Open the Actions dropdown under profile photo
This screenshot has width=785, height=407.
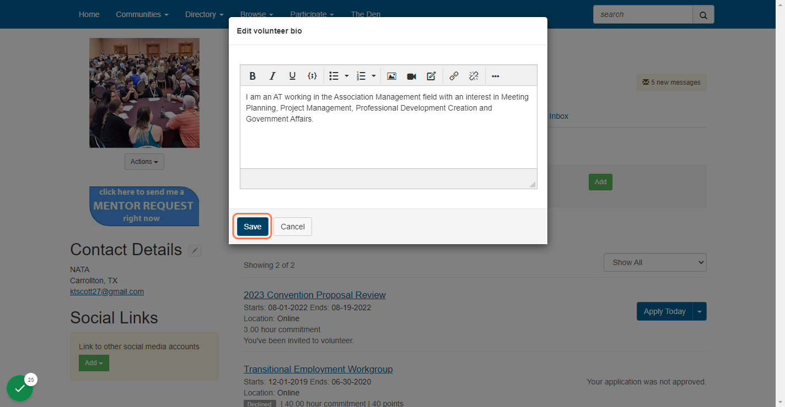144,162
